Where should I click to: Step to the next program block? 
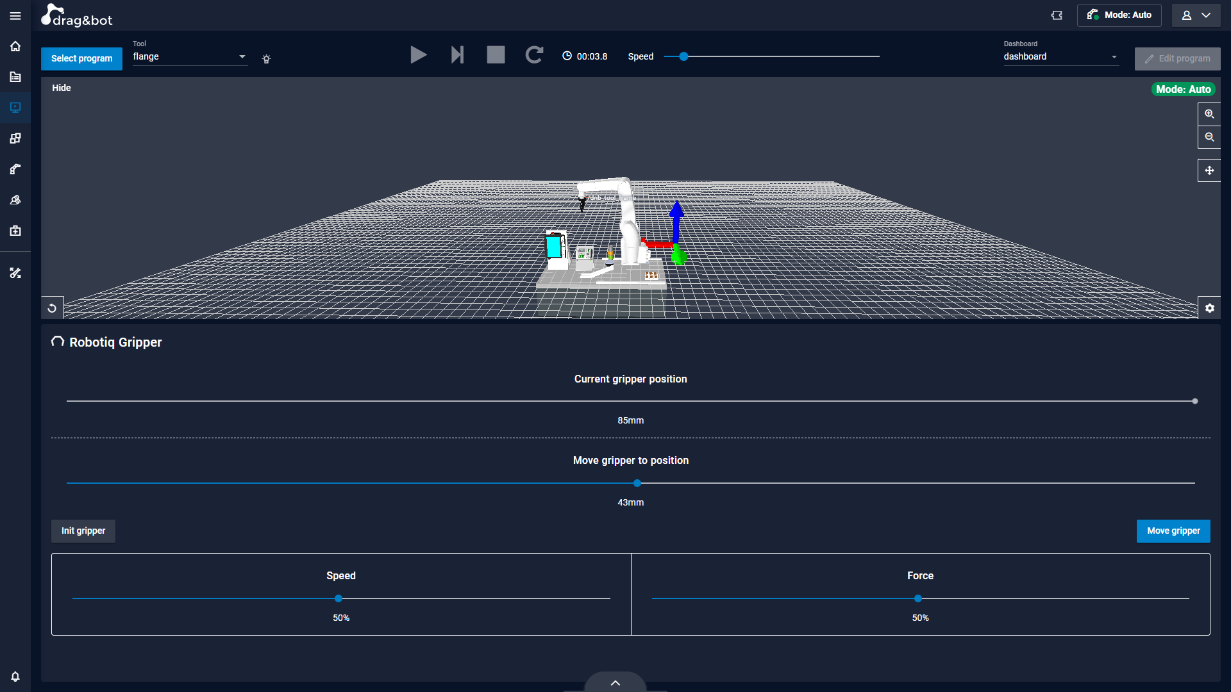tap(457, 55)
